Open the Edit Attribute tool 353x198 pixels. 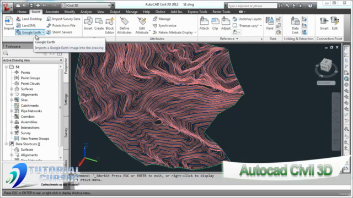click(142, 25)
